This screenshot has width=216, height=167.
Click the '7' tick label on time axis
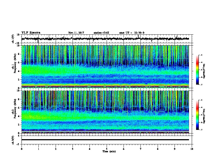coord(141,149)
